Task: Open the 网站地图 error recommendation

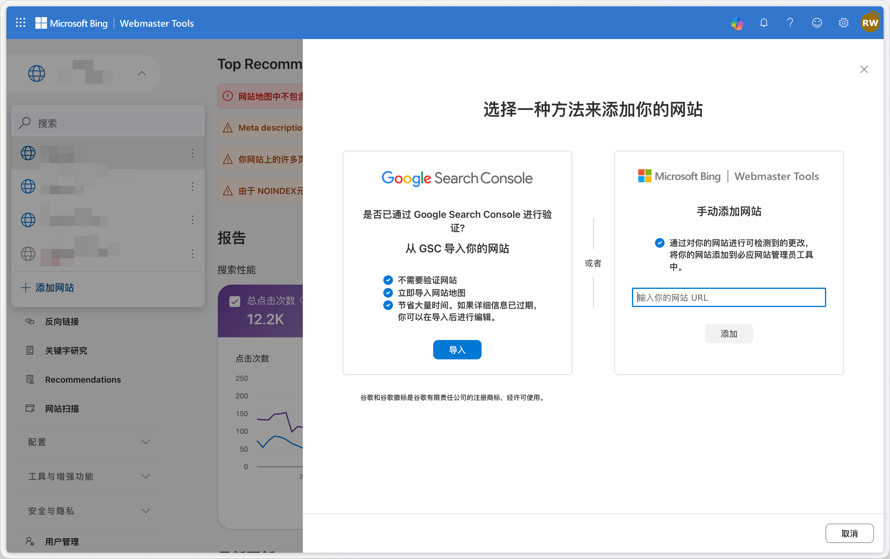Action: click(260, 96)
